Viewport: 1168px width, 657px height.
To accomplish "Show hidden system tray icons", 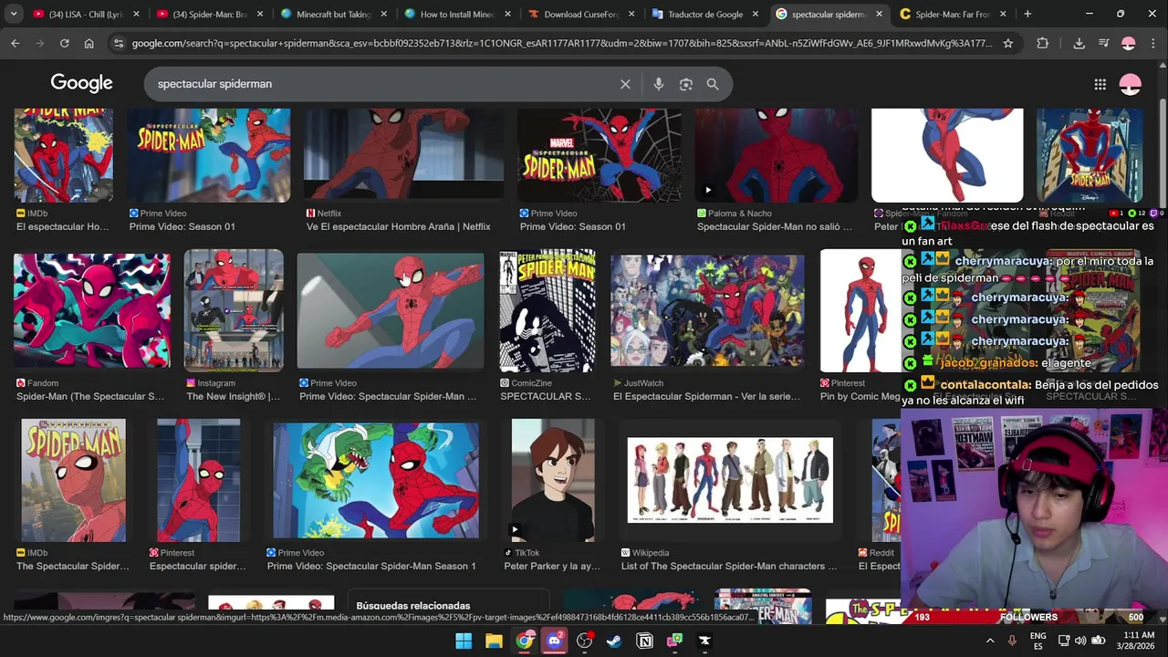I will 990,641.
